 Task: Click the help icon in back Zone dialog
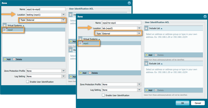[129, 3]
